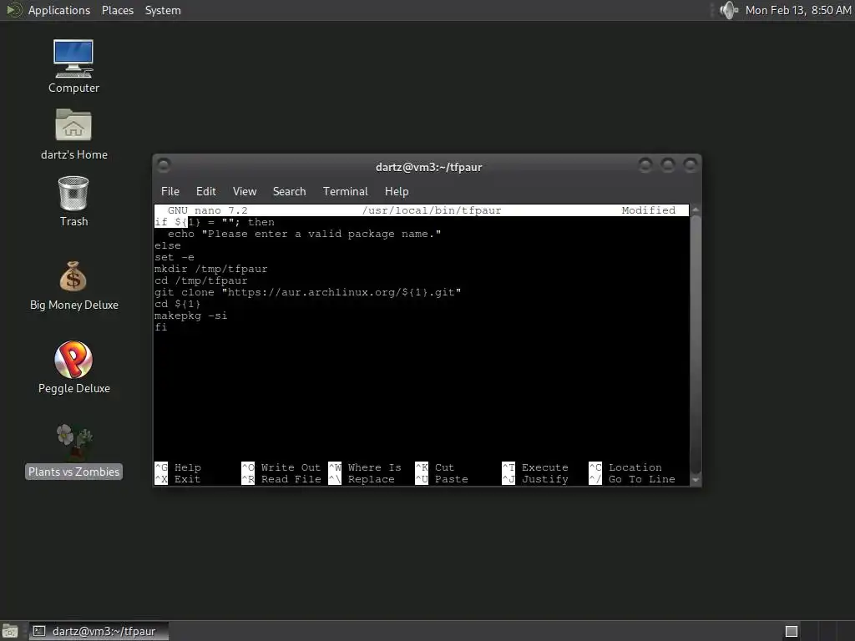The width and height of the screenshot is (855, 641).
Task: Click the '^G Help' shortcut hint
Action: click(x=179, y=467)
